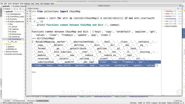Collapse the 04_Builtin_DataStructures folder
Image resolution: width=185 pixels, height=104 pixels.
point(5,22)
